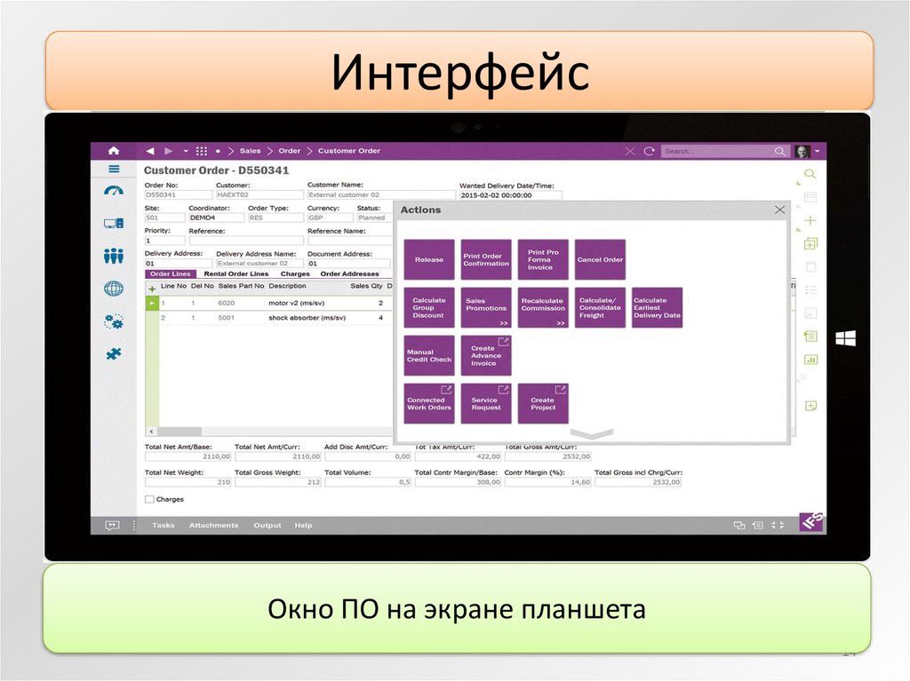910x681 pixels.
Task: Click the refresh icon beside search box
Action: coord(650,151)
